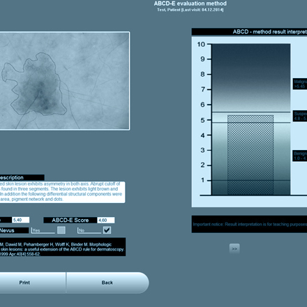This screenshot has height=307, width=307.
Task: Click the patient last visit date text
Action: click(190, 10)
